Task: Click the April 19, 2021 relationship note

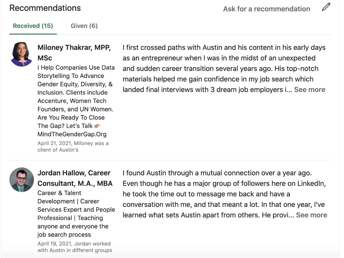Action: [75, 247]
